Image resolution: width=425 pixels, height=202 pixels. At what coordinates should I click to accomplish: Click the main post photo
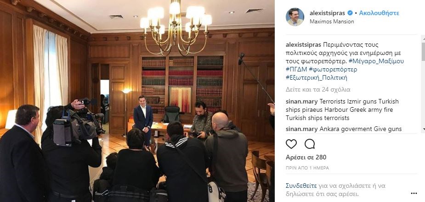(x=137, y=101)
